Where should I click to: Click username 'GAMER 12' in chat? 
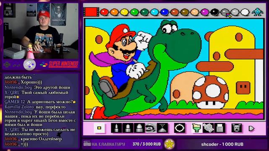pos(15,102)
